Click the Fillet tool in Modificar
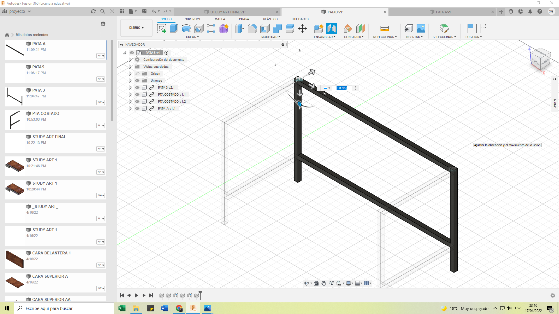The image size is (559, 314). coord(252,28)
